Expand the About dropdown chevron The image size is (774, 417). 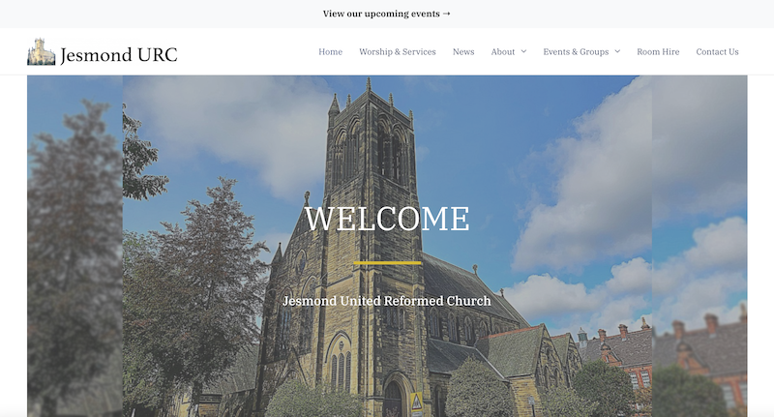click(x=523, y=52)
